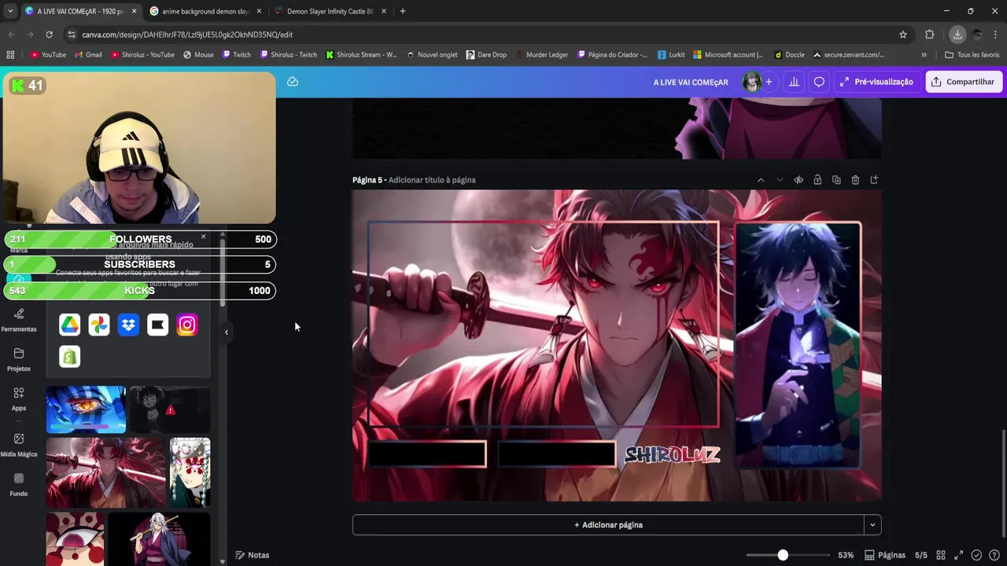The image size is (1007, 566).
Task: Enter fullscreen presentation mode
Action: pyautogui.click(x=959, y=555)
